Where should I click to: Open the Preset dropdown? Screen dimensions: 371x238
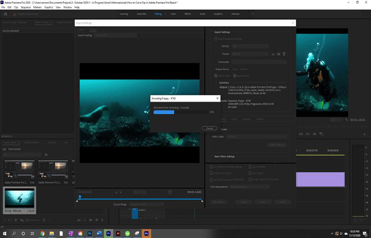point(250,54)
